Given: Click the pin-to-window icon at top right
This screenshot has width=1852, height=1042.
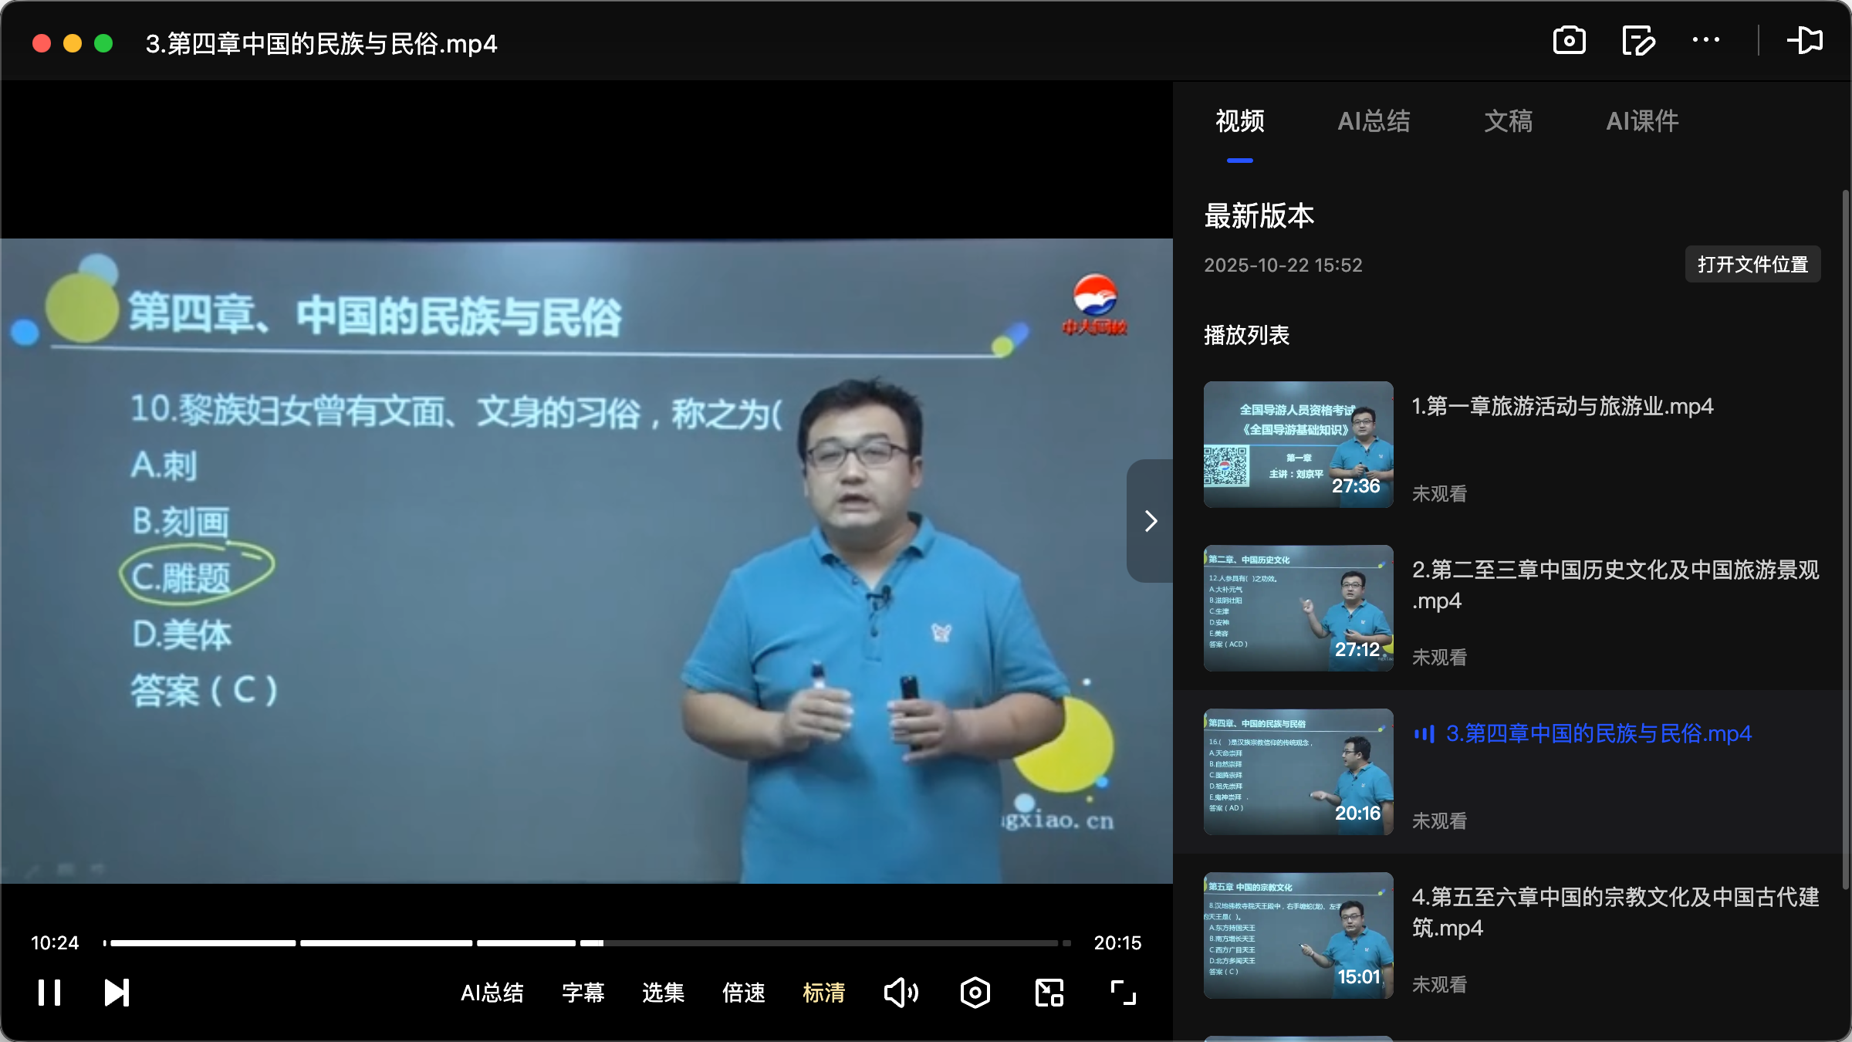Looking at the screenshot, I should point(1806,41).
